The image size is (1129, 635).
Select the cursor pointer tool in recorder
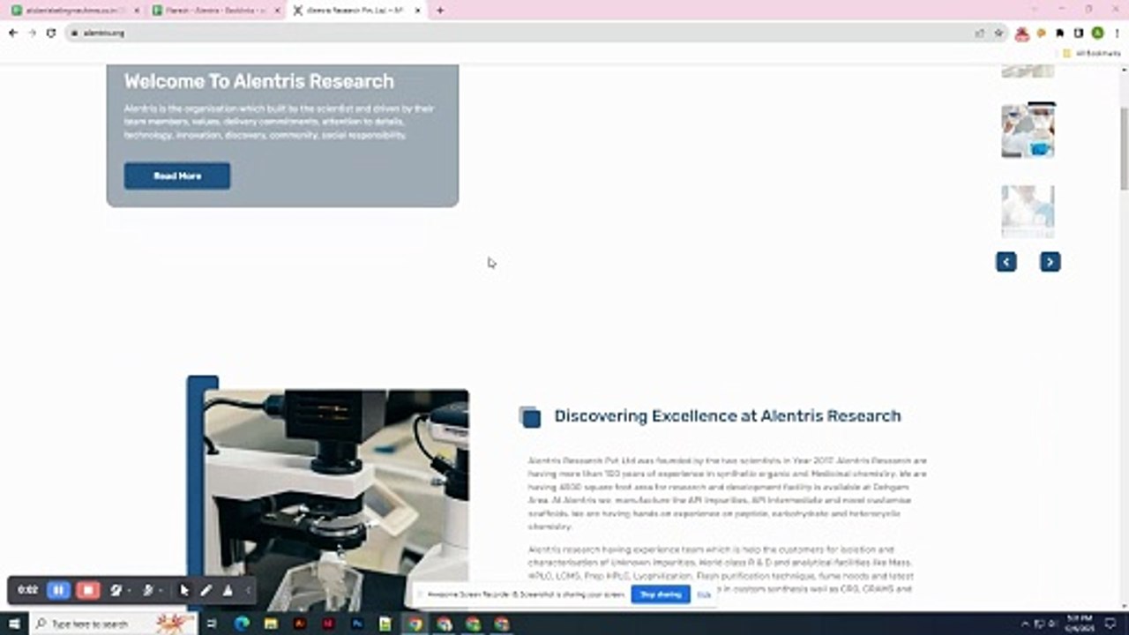pos(184,590)
